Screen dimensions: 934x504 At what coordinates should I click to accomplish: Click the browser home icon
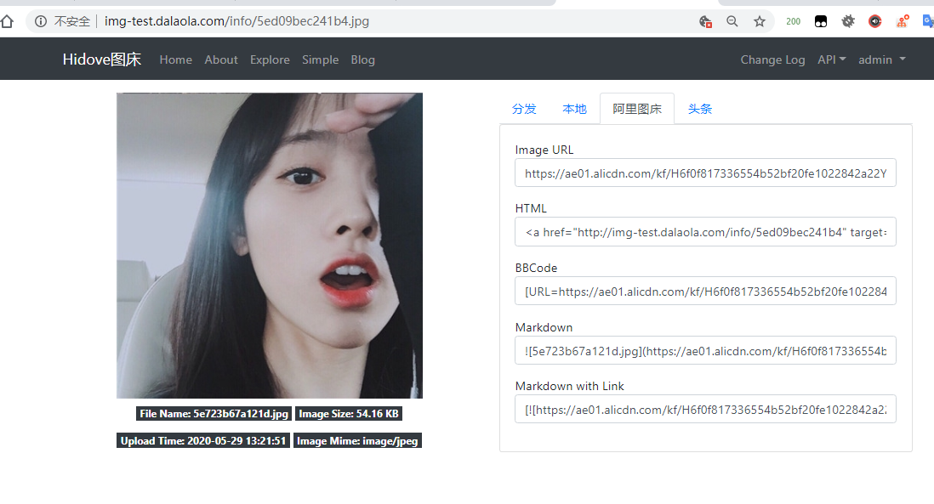pyautogui.click(x=7, y=22)
